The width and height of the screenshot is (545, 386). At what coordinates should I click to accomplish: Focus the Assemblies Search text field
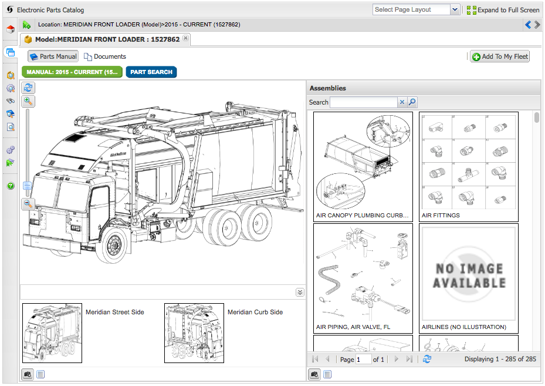(x=364, y=102)
